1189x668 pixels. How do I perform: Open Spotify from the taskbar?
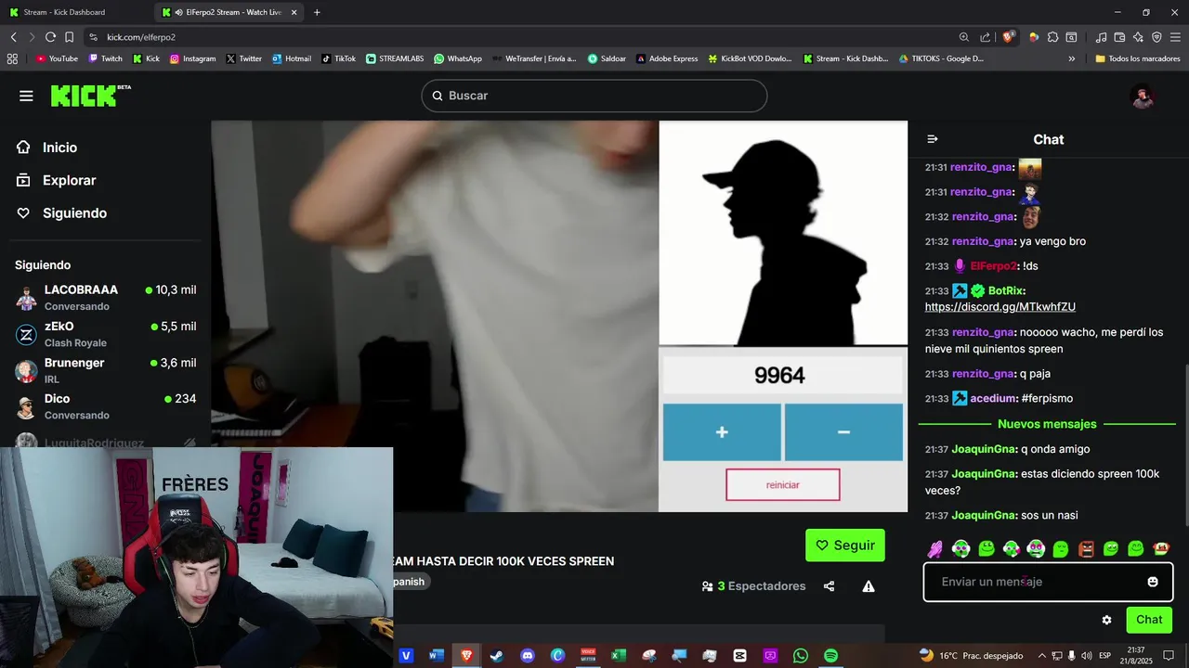click(x=830, y=655)
